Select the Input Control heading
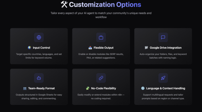Viewport: 202px width, 112px height. (x=41, y=48)
